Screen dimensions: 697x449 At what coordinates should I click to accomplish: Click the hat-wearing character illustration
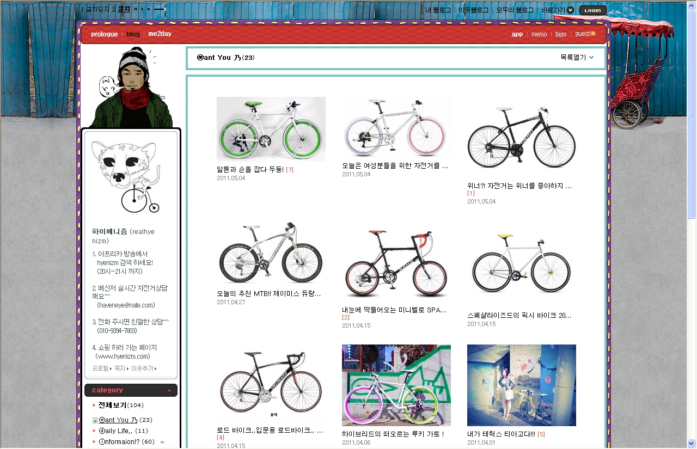coord(132,88)
